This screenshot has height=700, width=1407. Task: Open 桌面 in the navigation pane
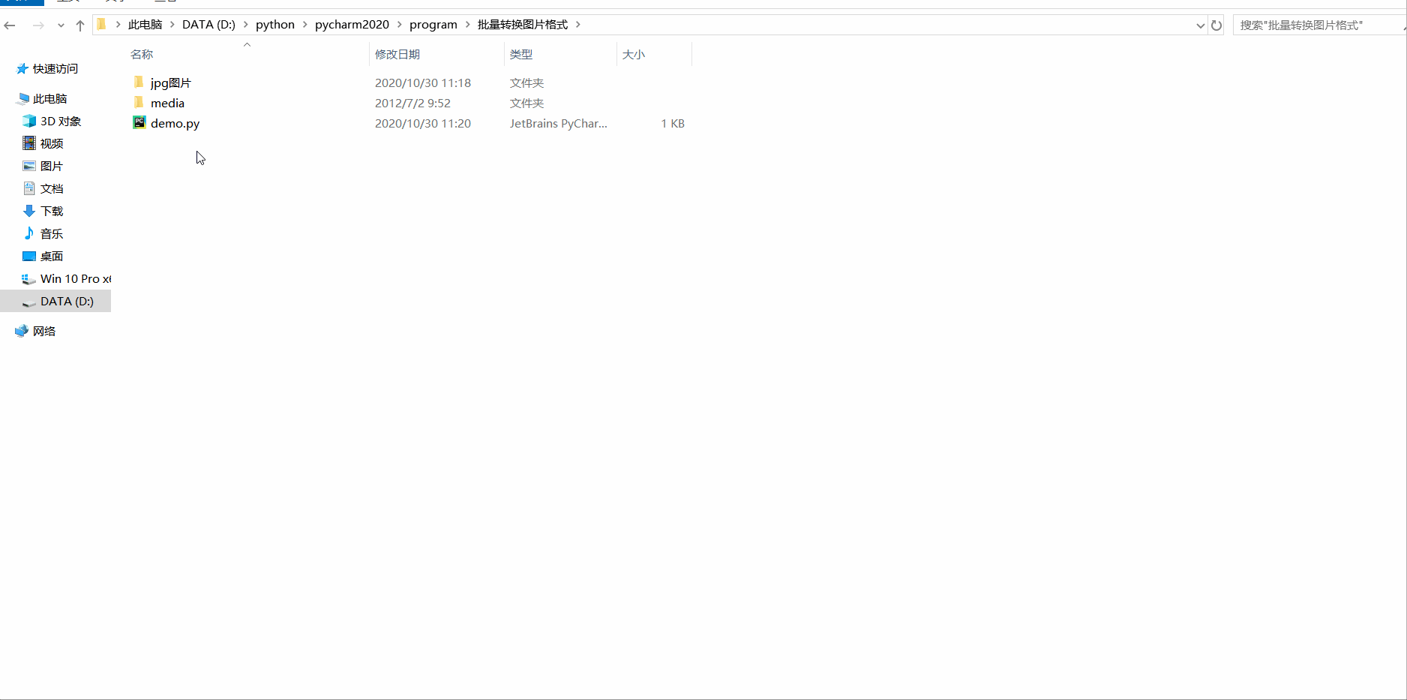click(52, 256)
